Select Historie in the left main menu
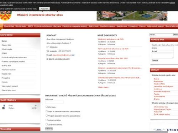This screenshot has width=178, height=133. click(5, 82)
